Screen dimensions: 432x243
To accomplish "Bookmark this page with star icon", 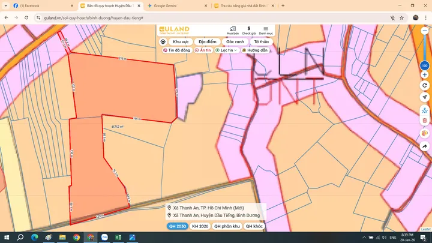I will click(401, 18).
